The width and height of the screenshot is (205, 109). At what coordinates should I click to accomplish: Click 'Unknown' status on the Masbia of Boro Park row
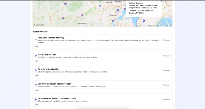[167, 56]
